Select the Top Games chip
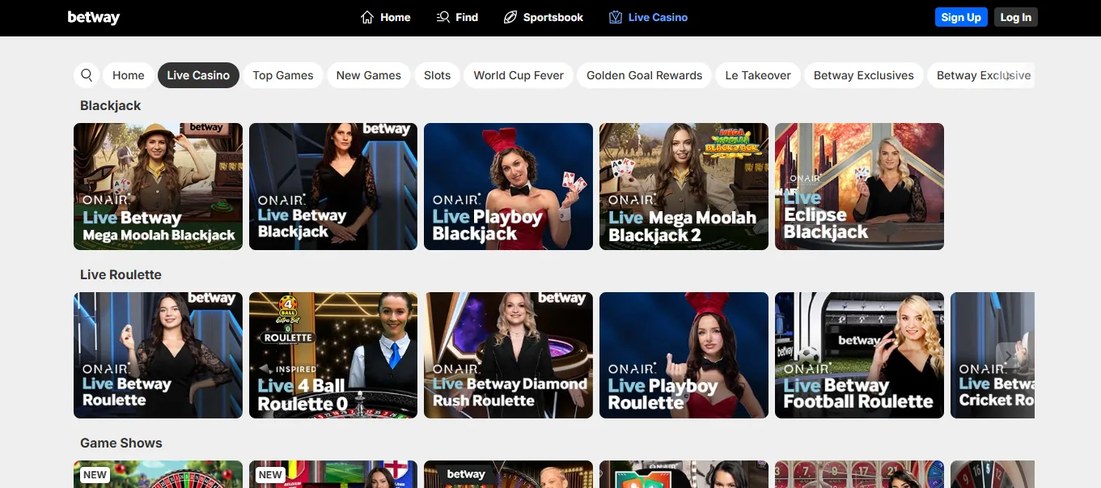1101x488 pixels. coord(283,75)
